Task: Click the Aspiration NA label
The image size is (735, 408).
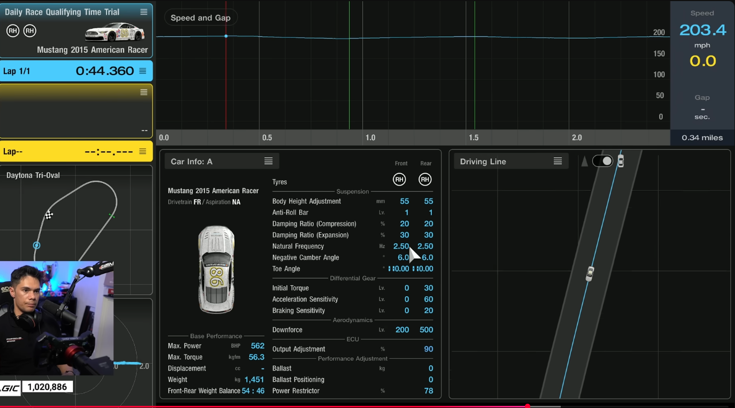Action: [223, 202]
